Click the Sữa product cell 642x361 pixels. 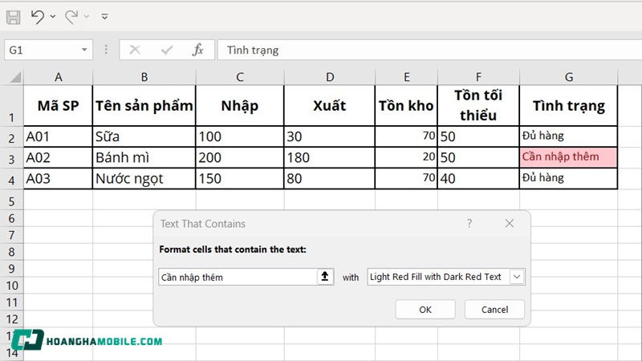pyautogui.click(x=144, y=136)
